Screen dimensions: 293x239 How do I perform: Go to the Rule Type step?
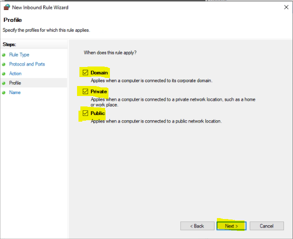(x=19, y=55)
